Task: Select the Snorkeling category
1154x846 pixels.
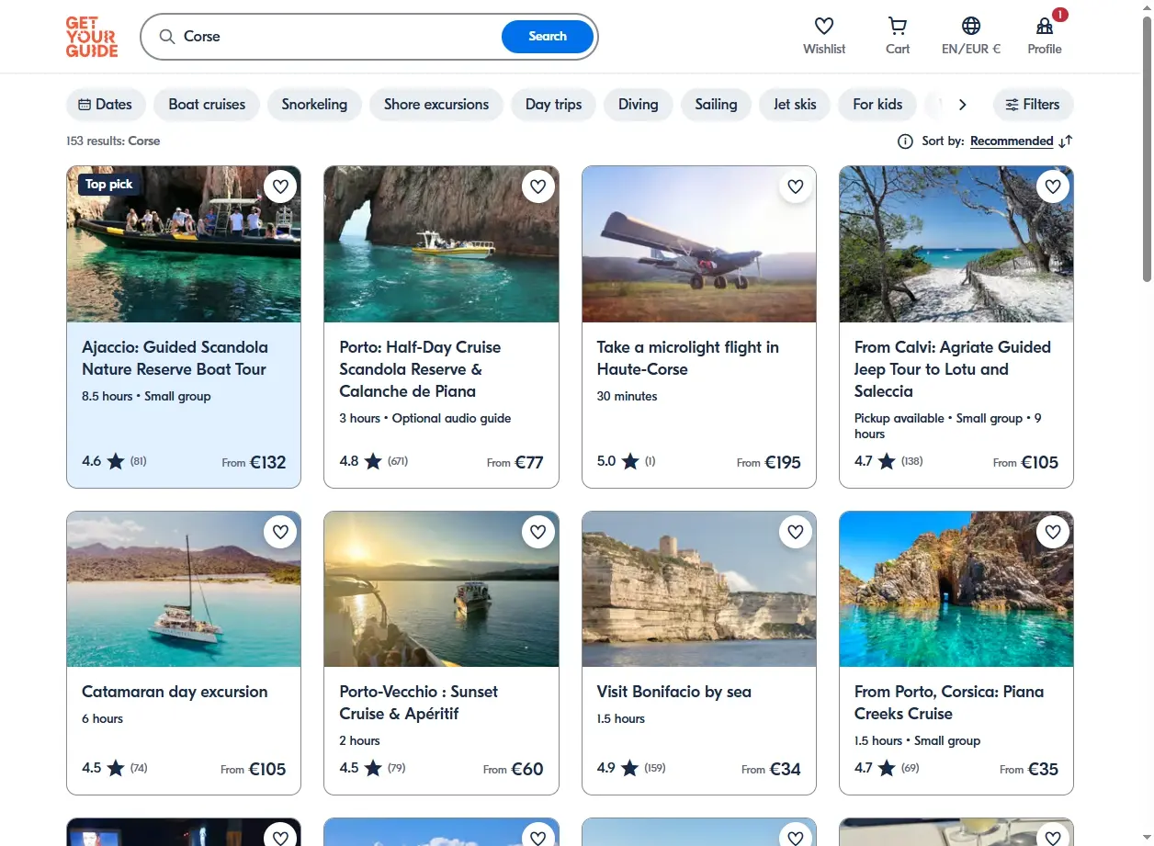Action: [x=314, y=105]
